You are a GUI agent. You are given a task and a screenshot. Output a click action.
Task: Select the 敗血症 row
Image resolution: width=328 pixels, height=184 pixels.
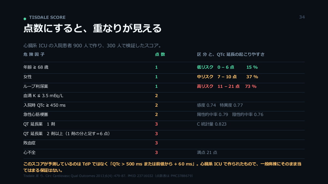164,143
